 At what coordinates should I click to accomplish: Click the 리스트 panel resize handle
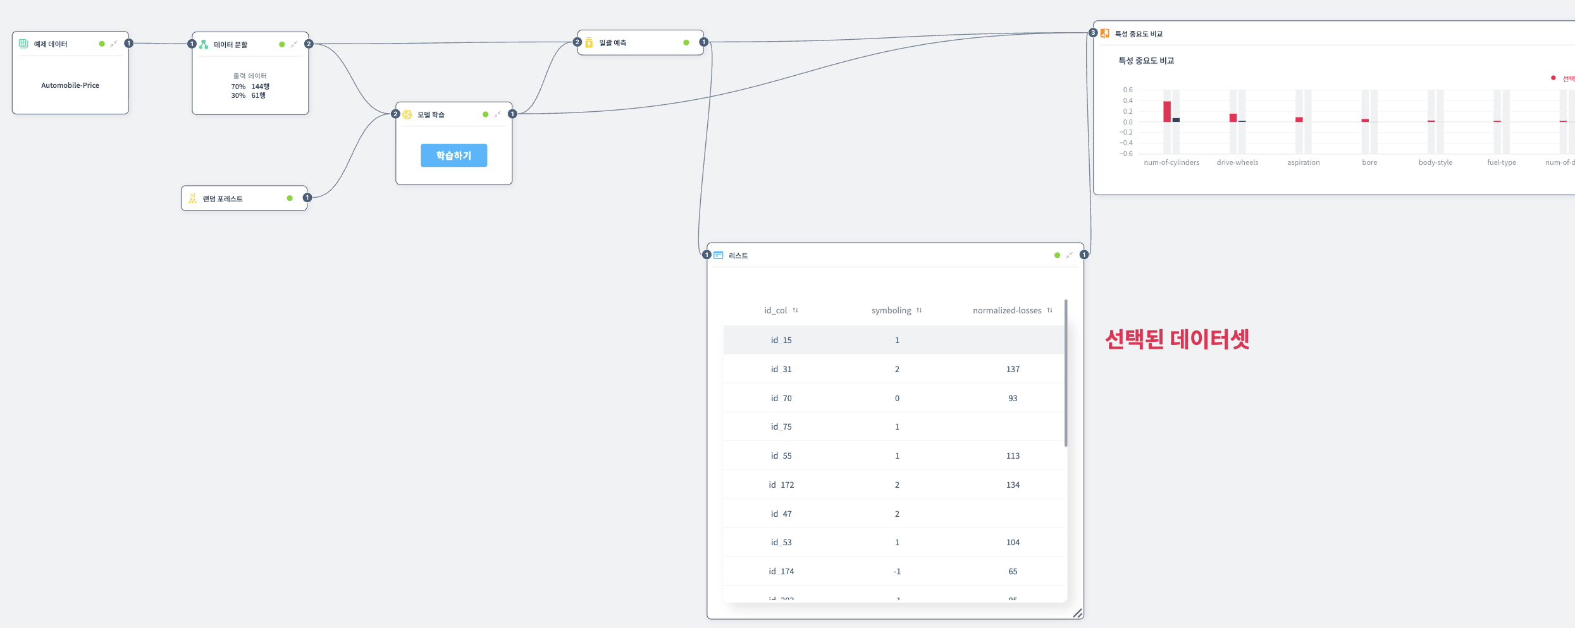point(1078,613)
